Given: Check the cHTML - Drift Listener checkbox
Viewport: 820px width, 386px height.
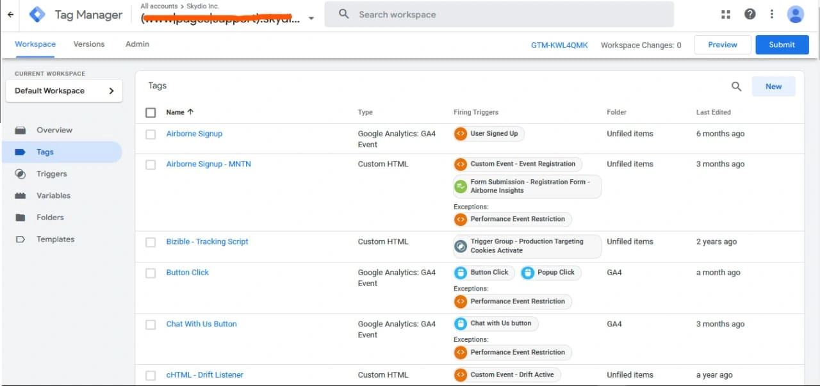Looking at the screenshot, I should click(151, 375).
